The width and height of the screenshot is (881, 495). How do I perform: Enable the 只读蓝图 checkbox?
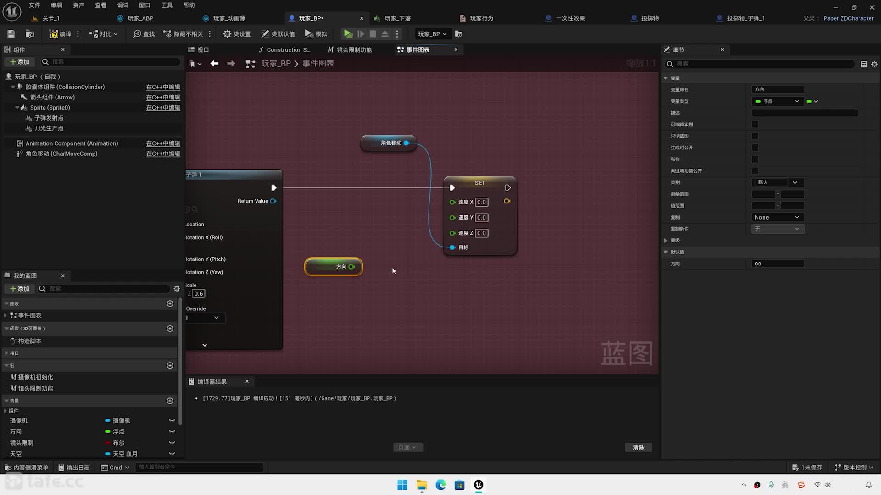tap(755, 136)
